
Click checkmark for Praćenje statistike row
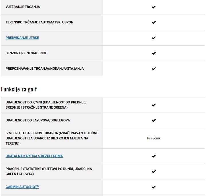coord(154,171)
